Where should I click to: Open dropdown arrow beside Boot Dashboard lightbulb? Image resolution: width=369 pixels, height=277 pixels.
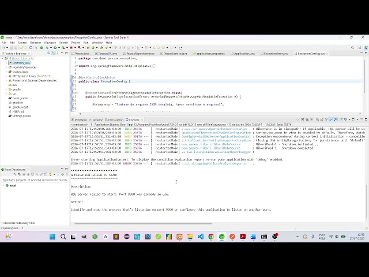point(54,174)
